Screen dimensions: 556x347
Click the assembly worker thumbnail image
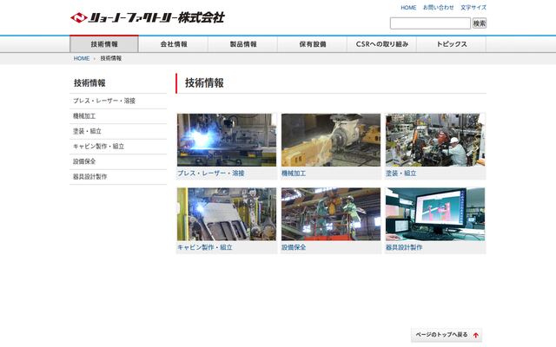coord(435,140)
